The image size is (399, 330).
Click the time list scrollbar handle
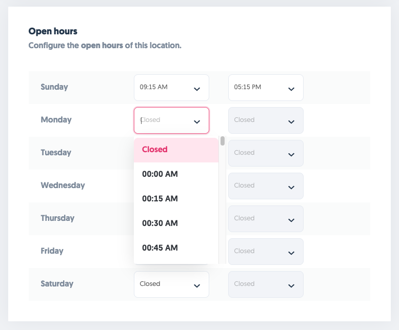(223, 141)
